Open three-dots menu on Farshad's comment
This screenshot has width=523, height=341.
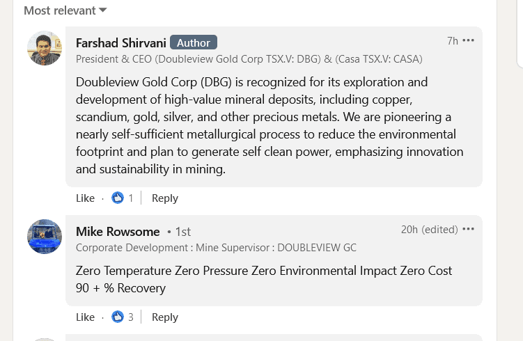(x=469, y=40)
